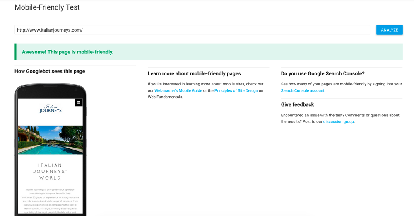Open the Principles of Site Design link
This screenshot has height=216, width=414.
point(236,90)
